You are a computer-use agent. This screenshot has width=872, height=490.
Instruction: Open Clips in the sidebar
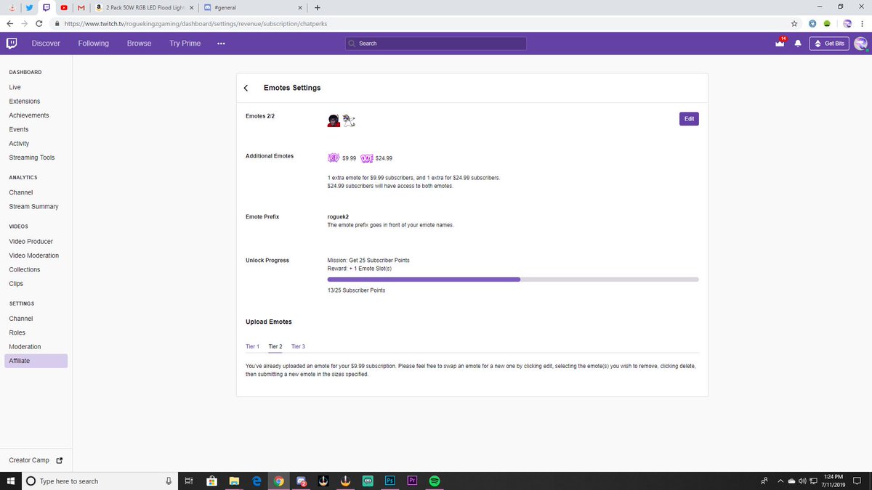(x=16, y=284)
